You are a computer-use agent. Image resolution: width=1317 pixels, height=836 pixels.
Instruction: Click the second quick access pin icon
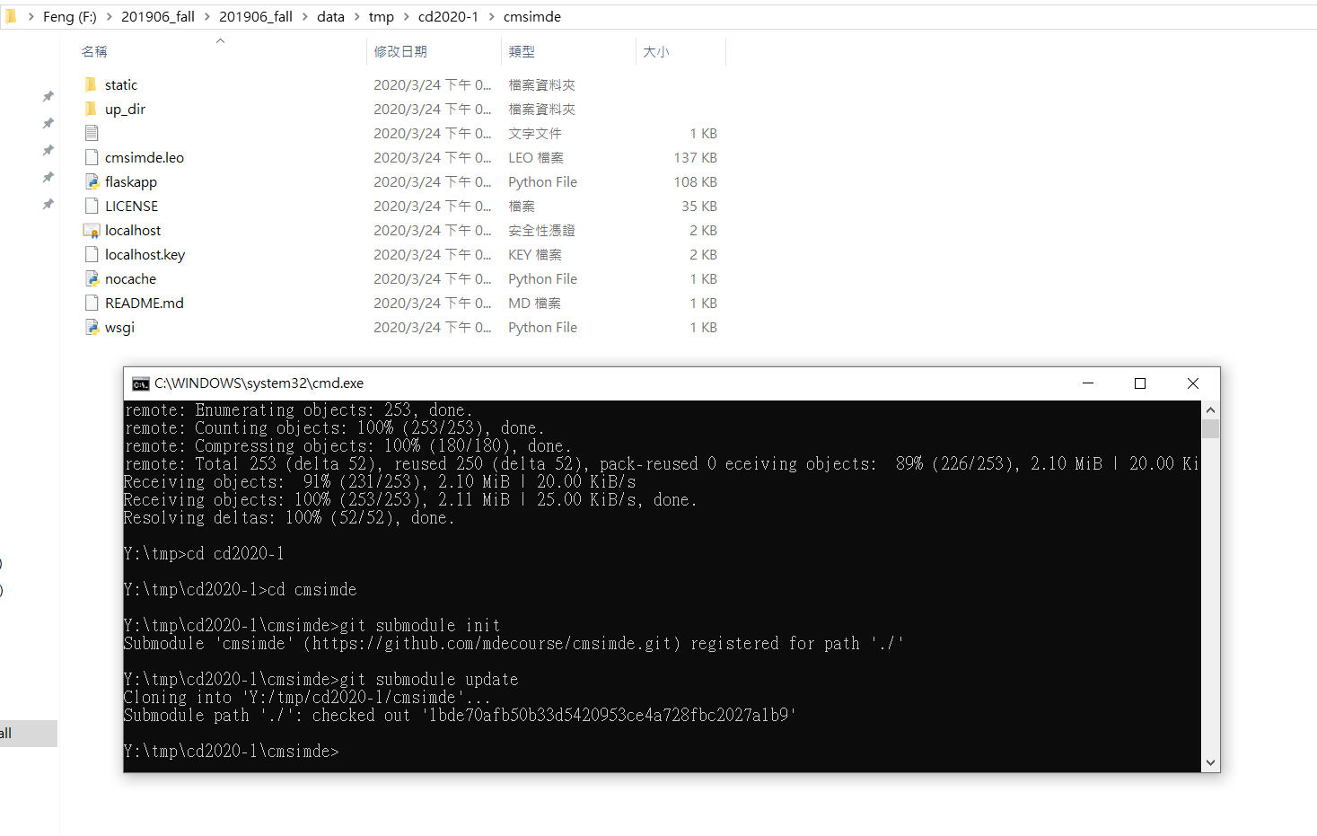48,123
